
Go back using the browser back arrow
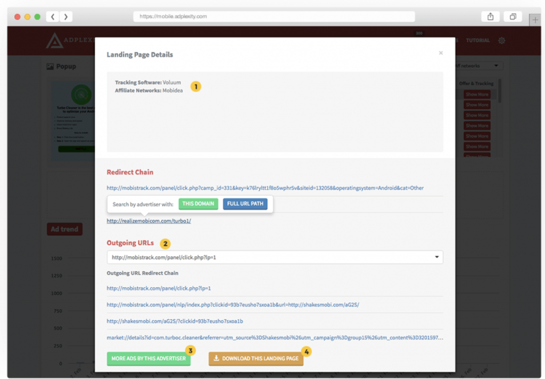53,17
